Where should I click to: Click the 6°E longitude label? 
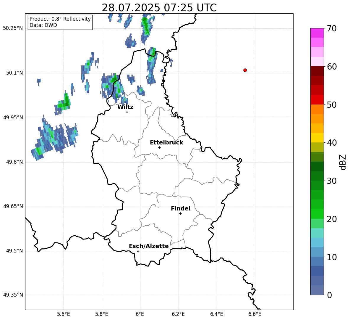tap(140, 314)
